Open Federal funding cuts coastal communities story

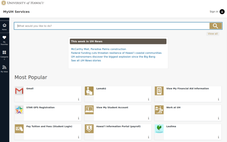(116, 53)
